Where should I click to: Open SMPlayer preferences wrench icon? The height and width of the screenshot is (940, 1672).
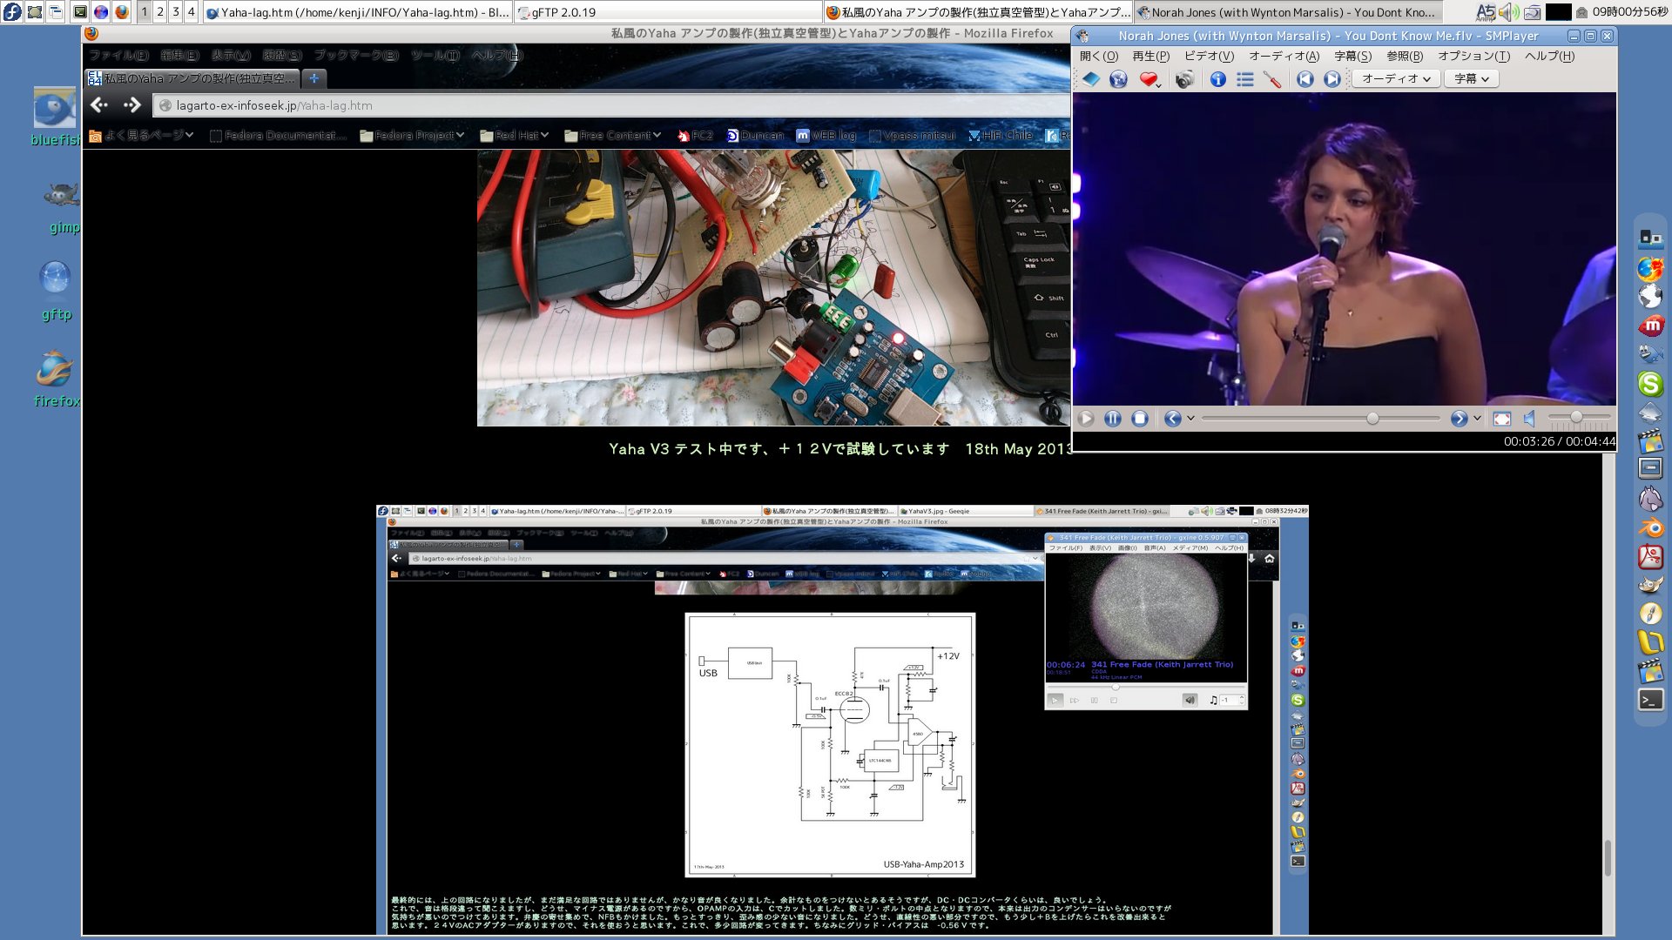click(x=1272, y=79)
